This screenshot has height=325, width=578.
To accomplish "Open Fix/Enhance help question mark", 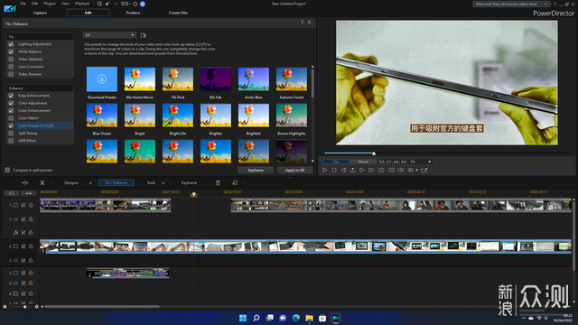I will 302,22.
